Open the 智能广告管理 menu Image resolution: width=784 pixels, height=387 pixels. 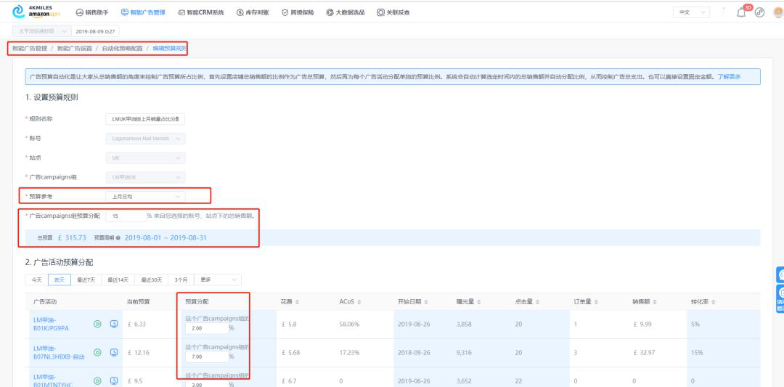(143, 12)
